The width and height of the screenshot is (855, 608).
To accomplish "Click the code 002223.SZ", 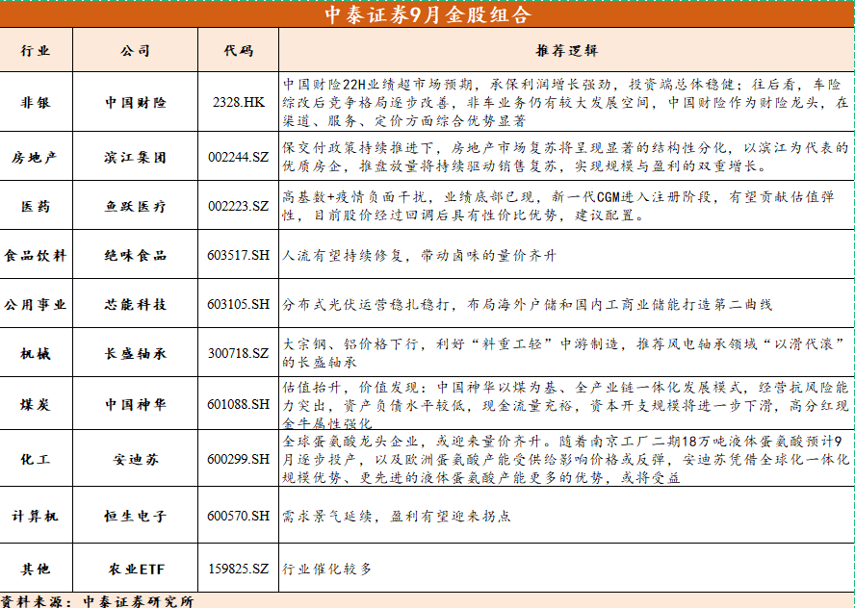I will click(238, 206).
